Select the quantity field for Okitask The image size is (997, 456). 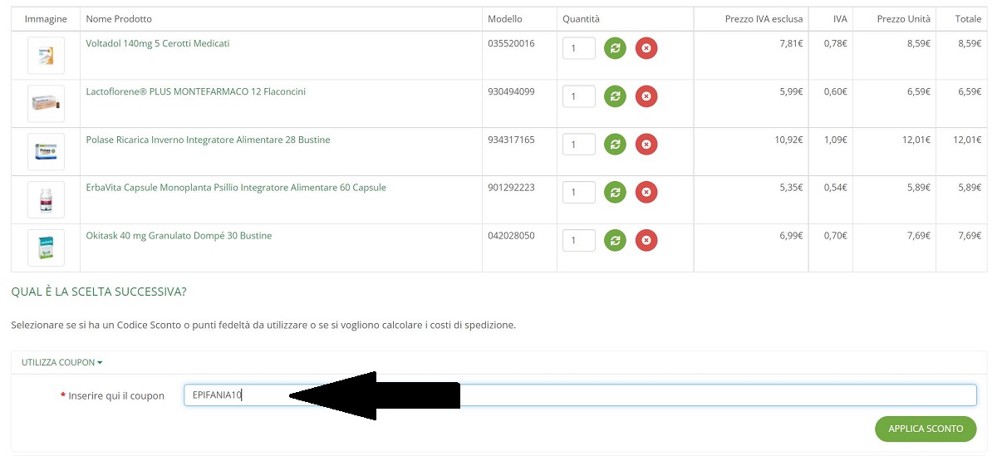click(579, 241)
